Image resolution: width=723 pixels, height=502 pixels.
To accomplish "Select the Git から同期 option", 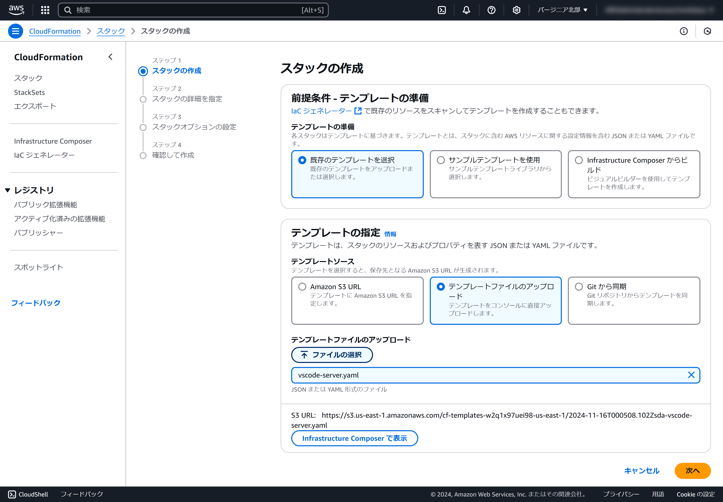I will pos(579,287).
